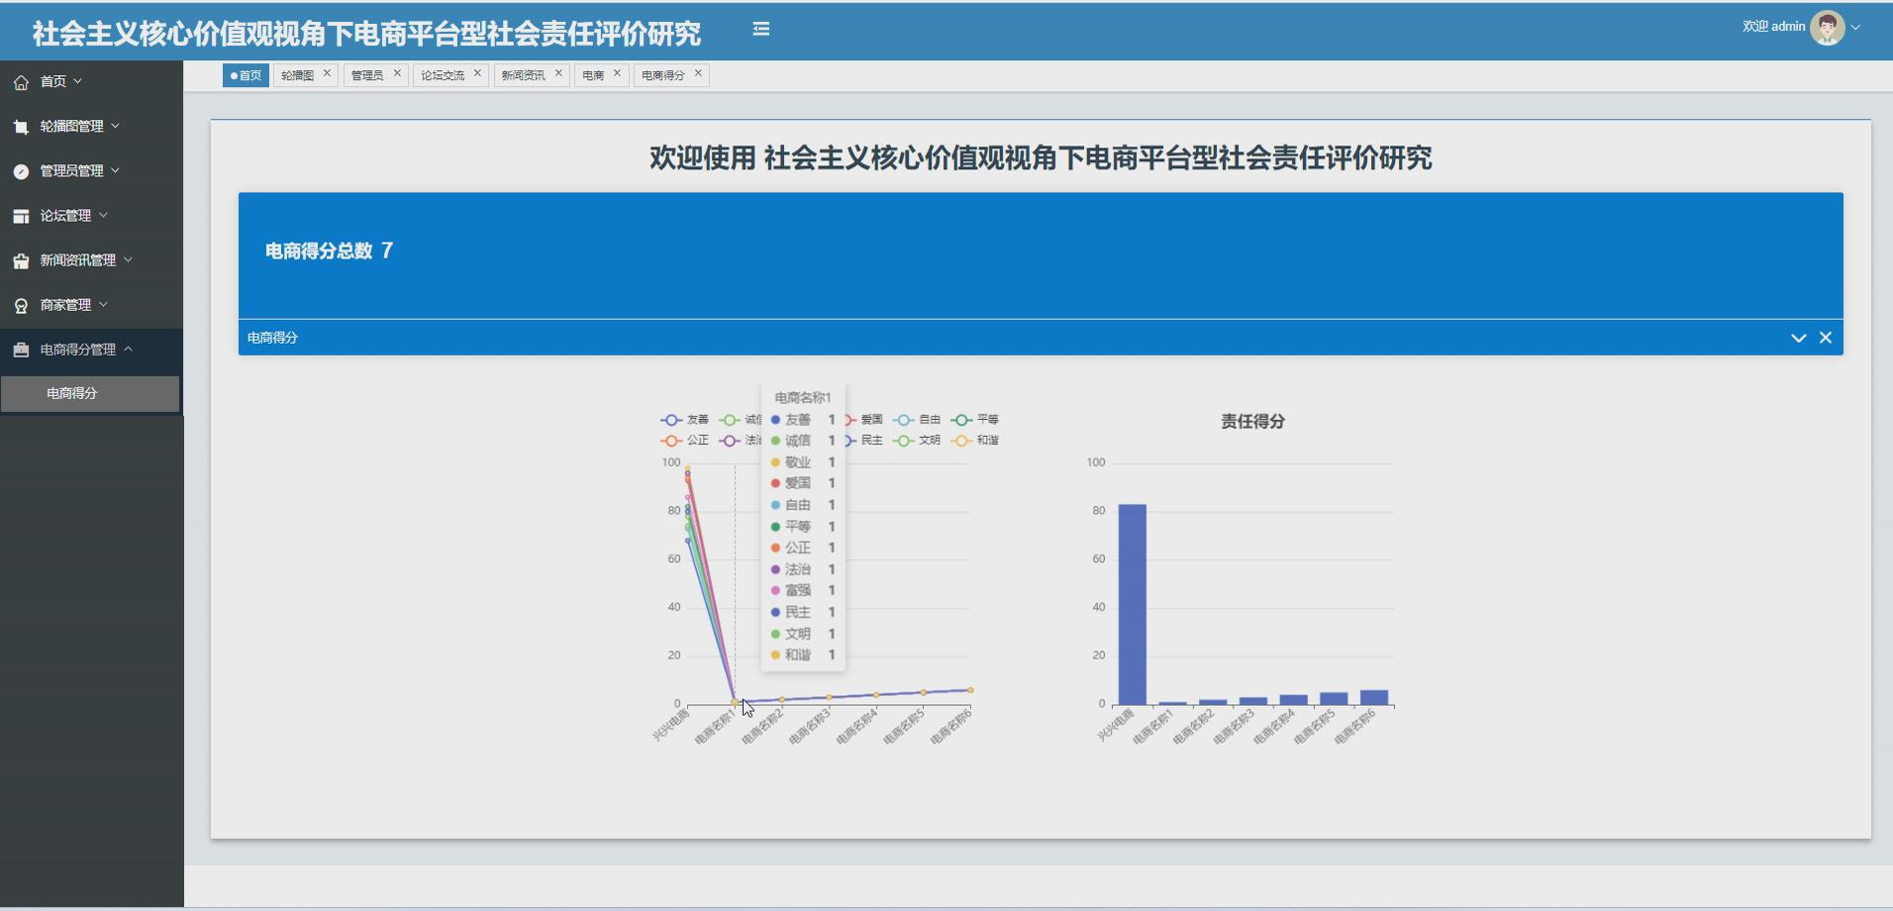Open 管理员管理 via its clock icon
This screenshot has height=911, width=1893.
[20, 170]
